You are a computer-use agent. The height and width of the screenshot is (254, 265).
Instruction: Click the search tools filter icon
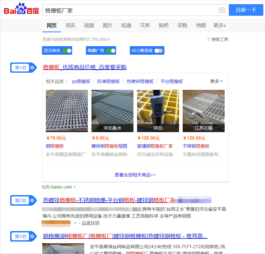click(x=209, y=39)
